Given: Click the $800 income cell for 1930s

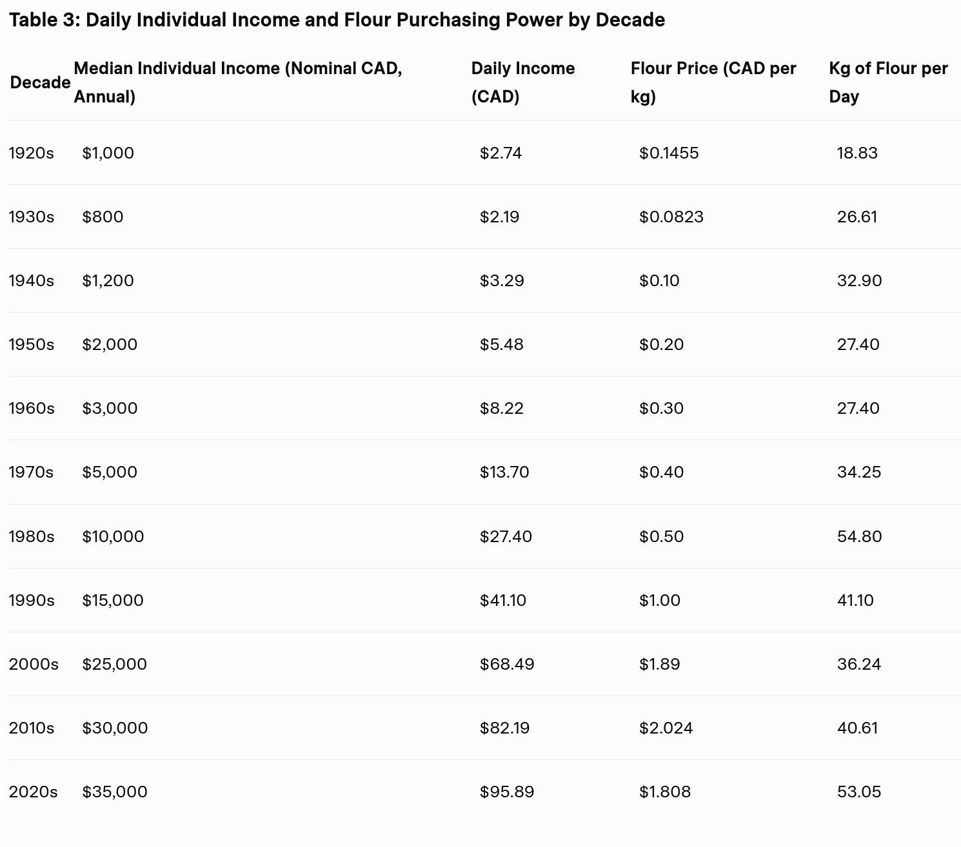Looking at the screenshot, I should [x=103, y=217].
